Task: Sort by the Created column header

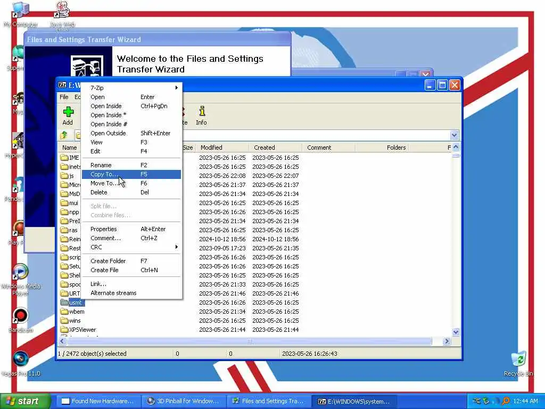Action: [x=275, y=148]
